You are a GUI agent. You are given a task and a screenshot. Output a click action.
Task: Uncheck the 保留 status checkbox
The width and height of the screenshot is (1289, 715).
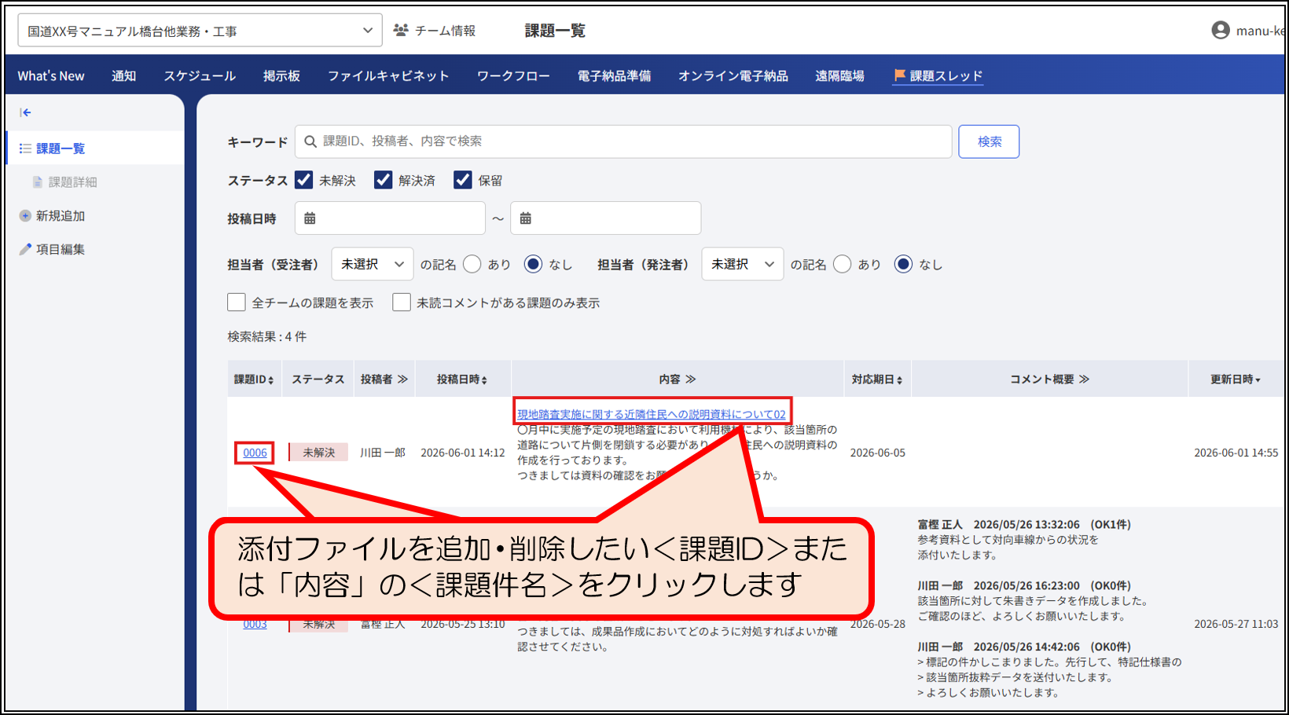(x=463, y=180)
